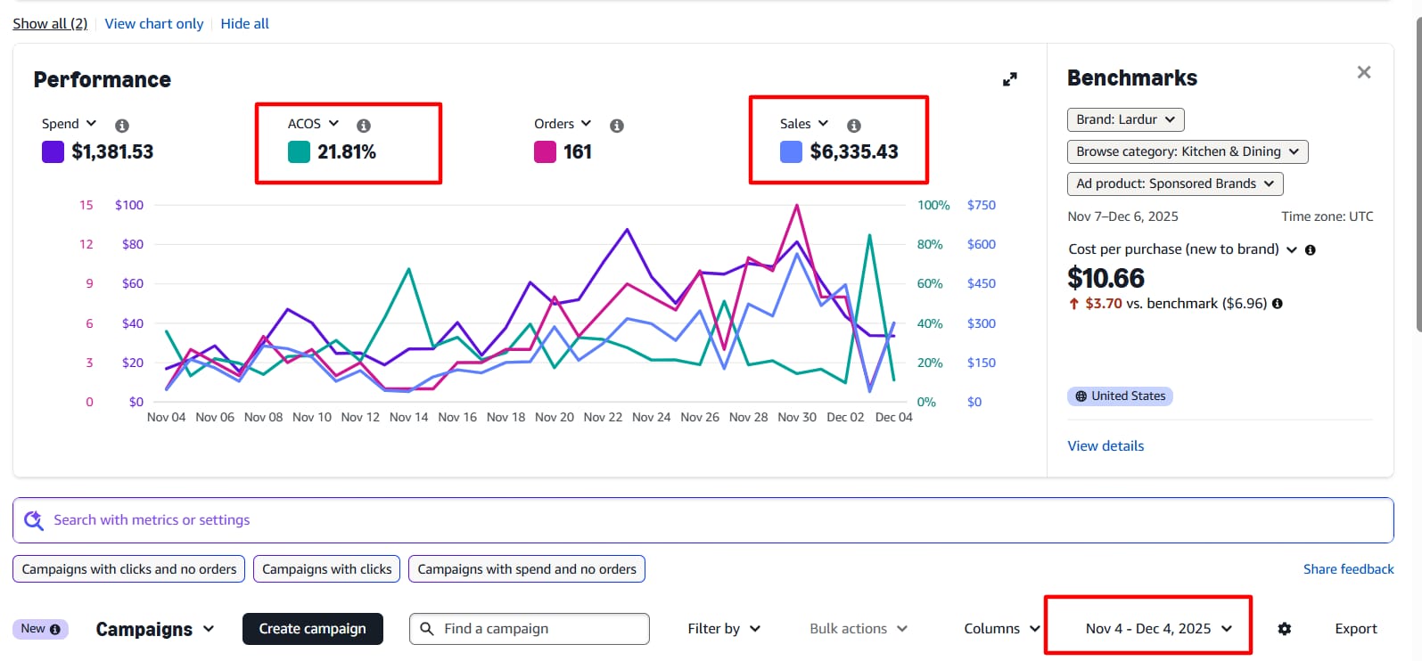
Task: Open the Columns menu
Action: [x=1001, y=629]
